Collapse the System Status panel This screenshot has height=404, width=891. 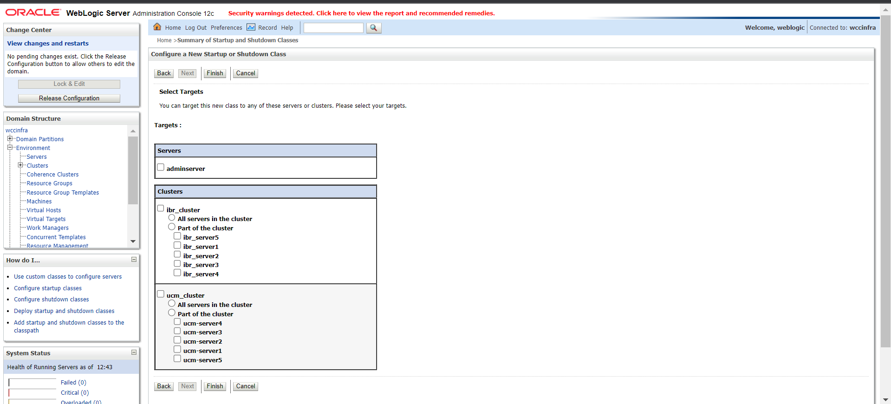pyautogui.click(x=134, y=352)
